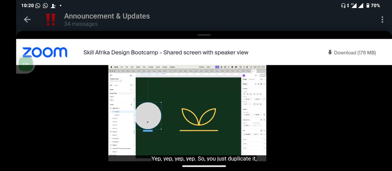Click the mask icon beside Ellipse title
Screen dimensions: 392x171
coord(261,84)
